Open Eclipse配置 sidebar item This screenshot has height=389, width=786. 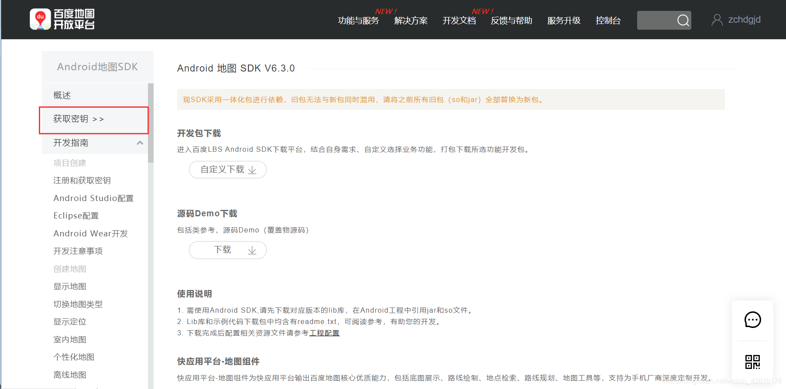point(76,216)
